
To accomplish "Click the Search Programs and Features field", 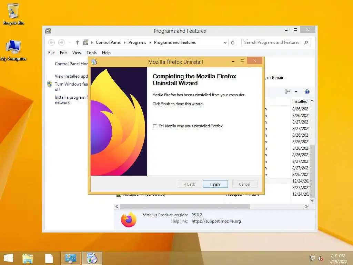I will point(276,42).
